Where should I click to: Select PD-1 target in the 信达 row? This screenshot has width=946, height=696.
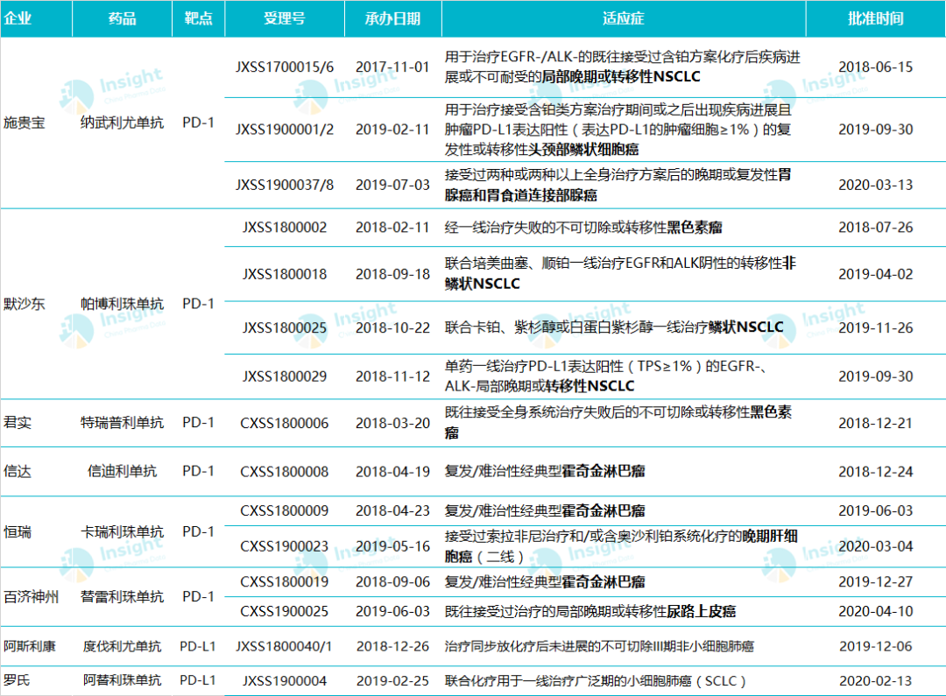pos(199,471)
